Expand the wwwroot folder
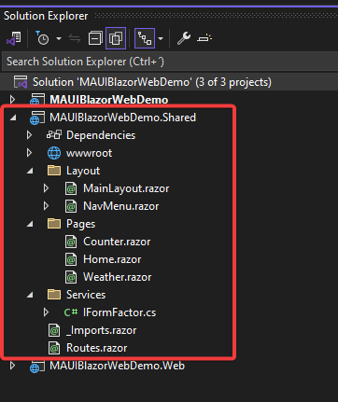338x402 pixels. coord(29,153)
